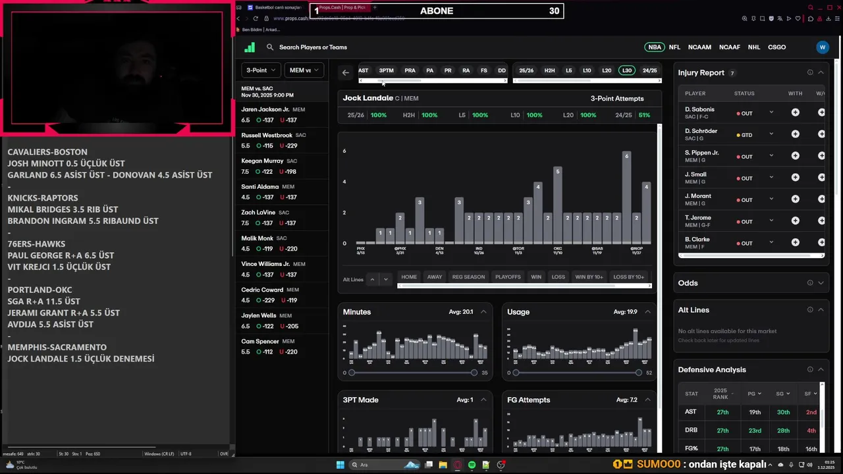Collapse the Injury Report panel

click(821, 72)
